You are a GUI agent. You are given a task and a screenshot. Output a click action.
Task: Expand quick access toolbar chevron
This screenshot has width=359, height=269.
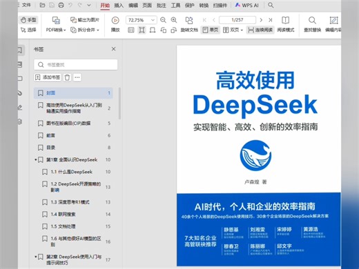click(89, 5)
